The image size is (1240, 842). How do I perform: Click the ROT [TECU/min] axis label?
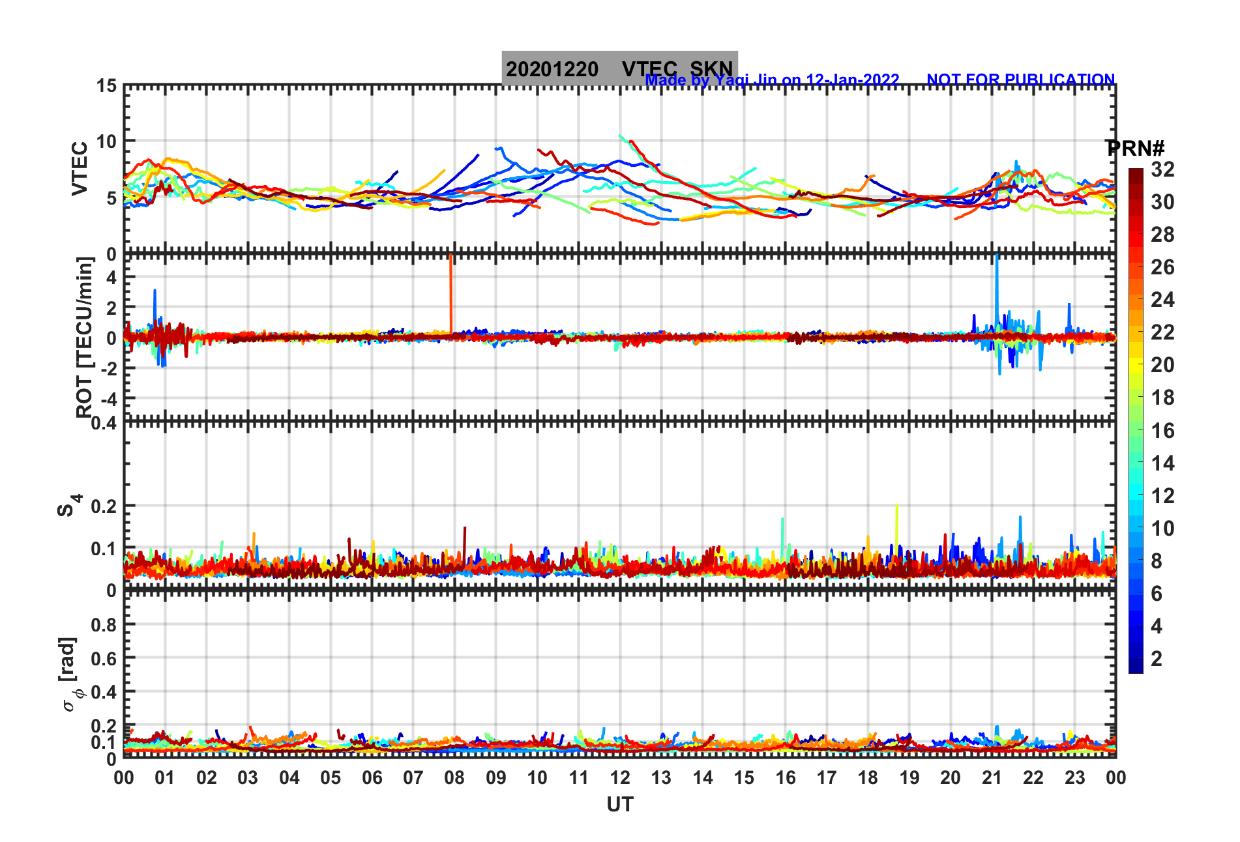pos(84,337)
